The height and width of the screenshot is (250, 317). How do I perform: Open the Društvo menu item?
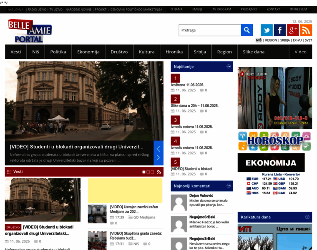pyautogui.click(x=119, y=52)
